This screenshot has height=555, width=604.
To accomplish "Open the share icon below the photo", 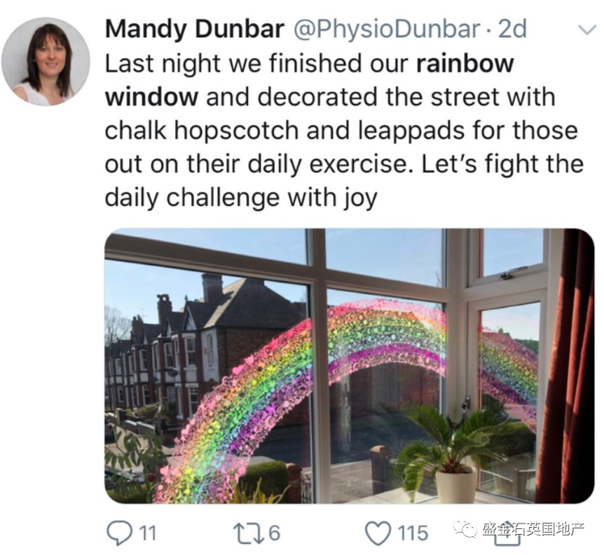I will 507,537.
